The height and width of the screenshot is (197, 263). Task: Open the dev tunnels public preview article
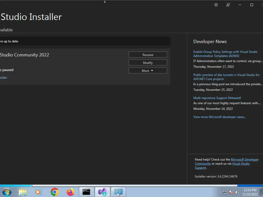click(x=226, y=77)
